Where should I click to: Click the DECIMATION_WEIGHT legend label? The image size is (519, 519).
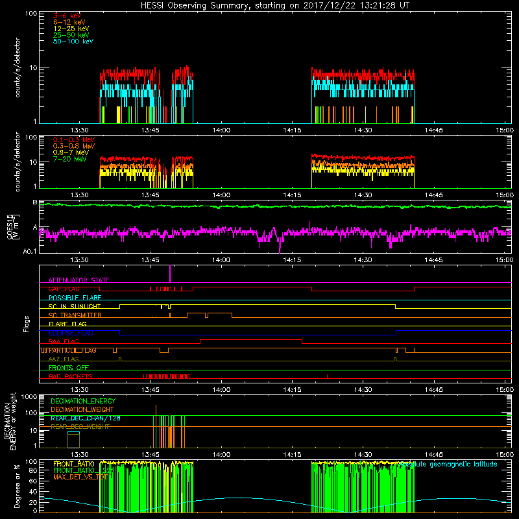(x=82, y=410)
